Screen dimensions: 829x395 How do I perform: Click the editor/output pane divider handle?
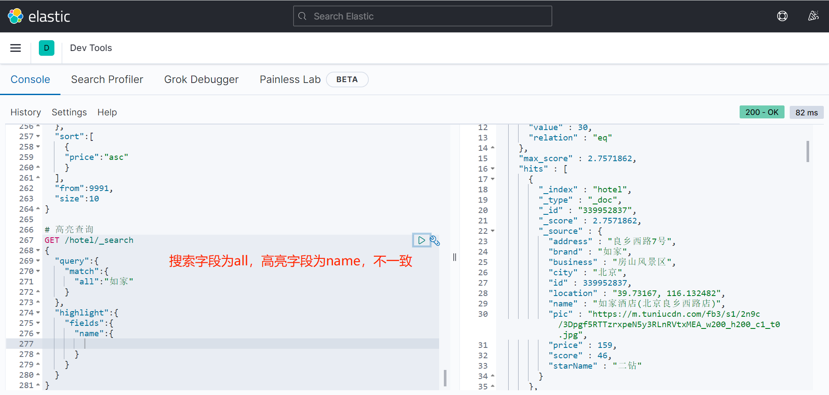click(455, 257)
